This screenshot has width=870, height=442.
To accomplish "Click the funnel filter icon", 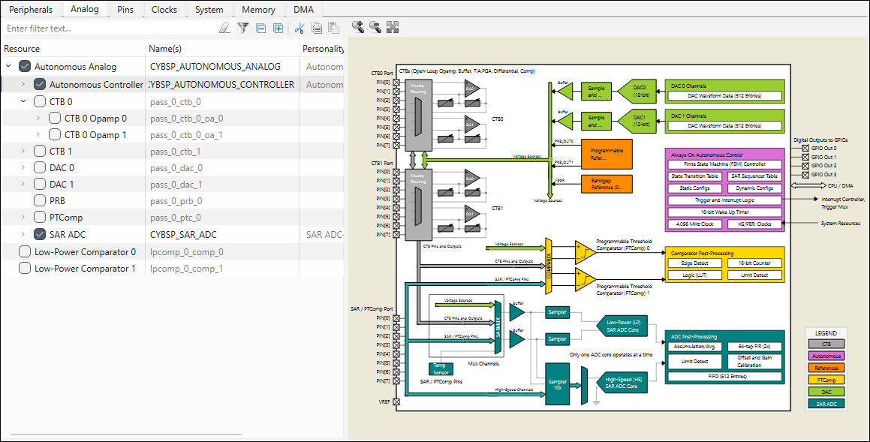I will (243, 29).
